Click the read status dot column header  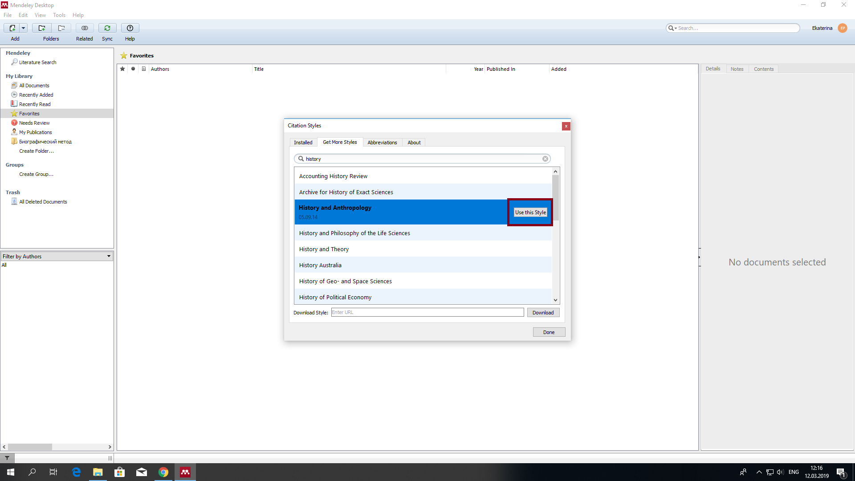tap(133, 69)
